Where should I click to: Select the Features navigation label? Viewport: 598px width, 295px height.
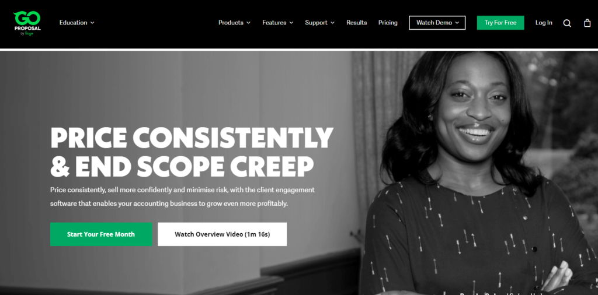coord(274,23)
